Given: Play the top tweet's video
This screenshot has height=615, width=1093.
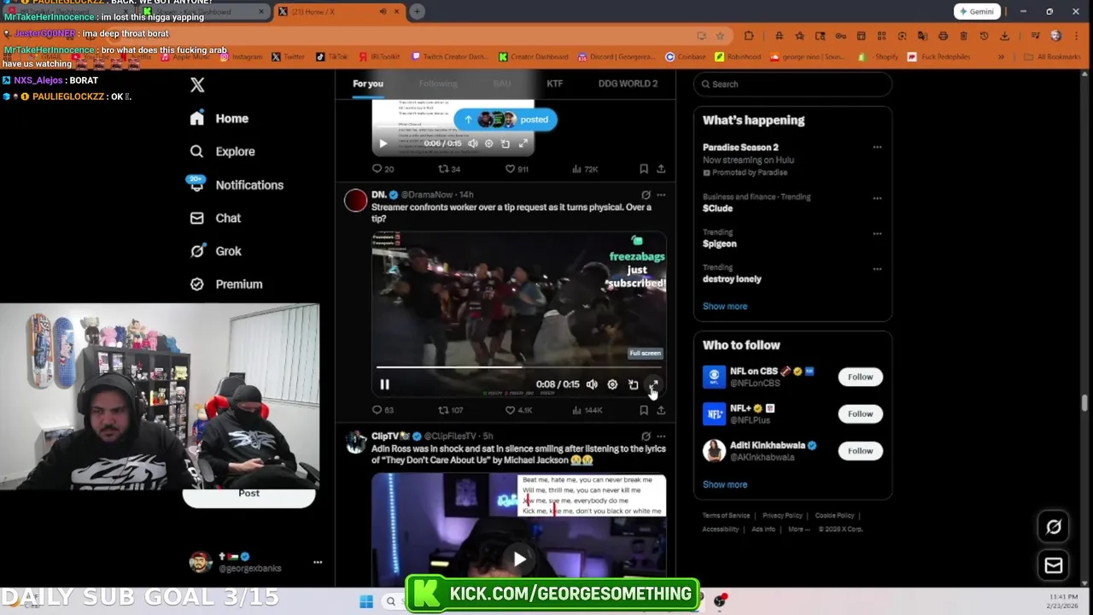Looking at the screenshot, I should (383, 143).
